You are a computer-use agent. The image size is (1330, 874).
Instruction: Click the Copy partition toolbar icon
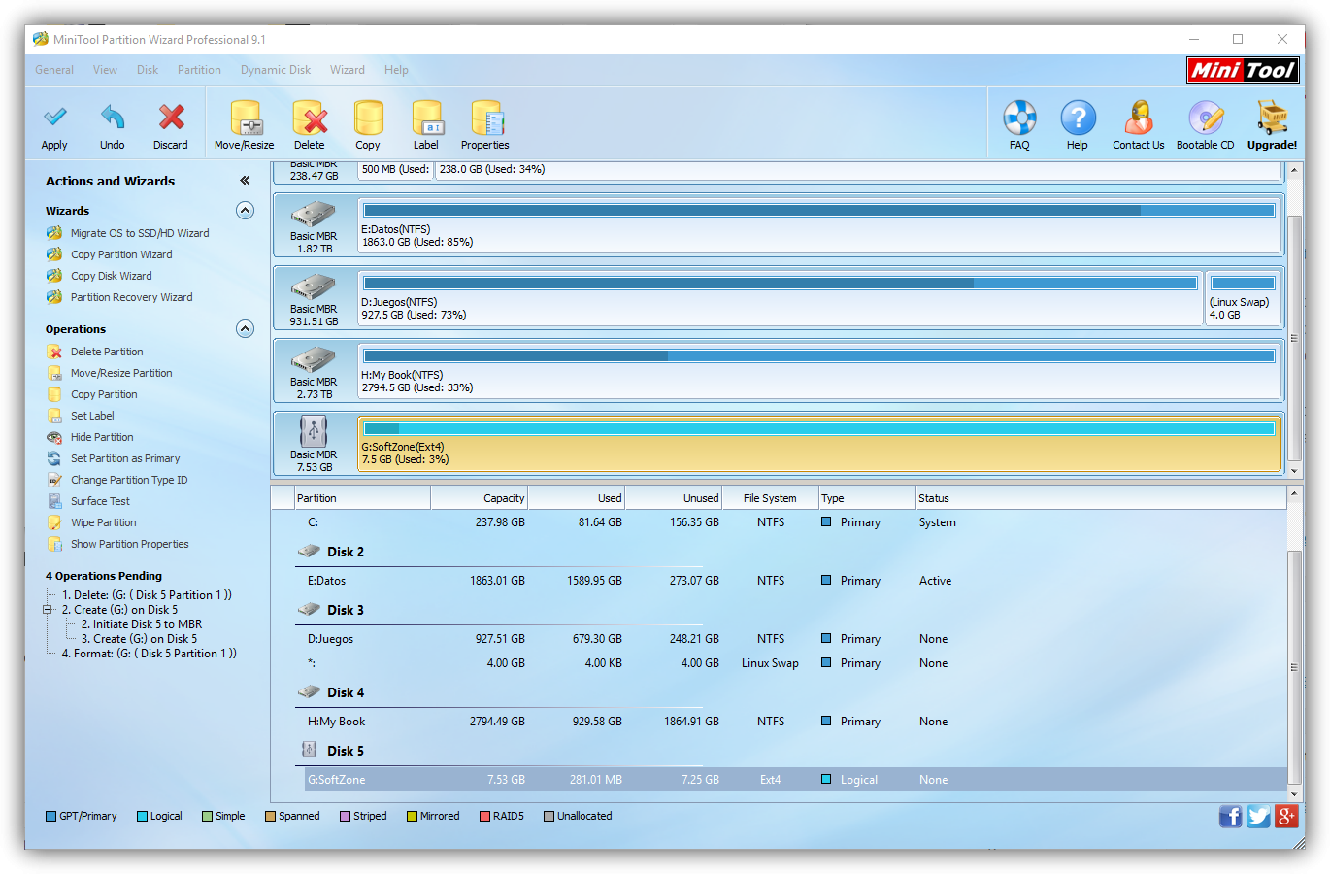pyautogui.click(x=368, y=126)
